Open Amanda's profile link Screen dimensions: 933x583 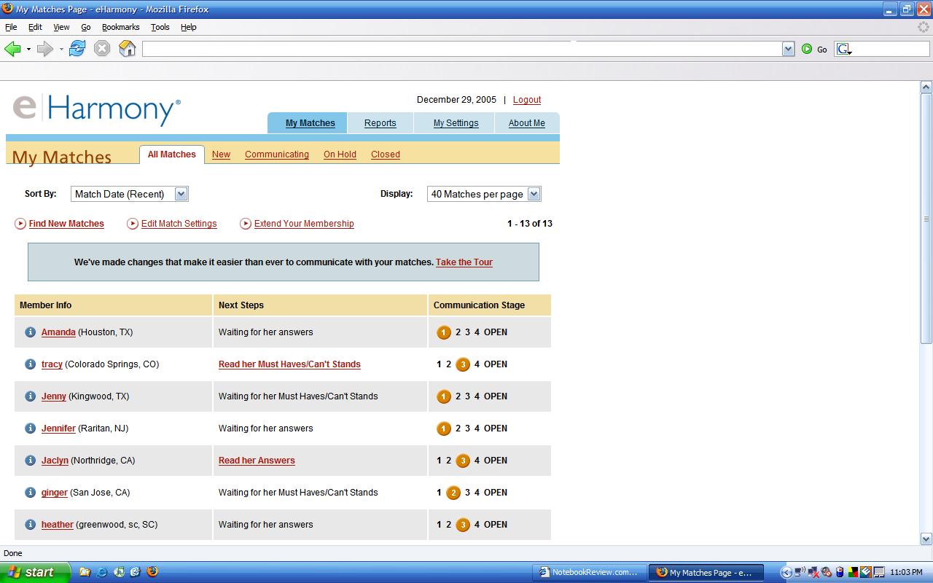(x=58, y=332)
